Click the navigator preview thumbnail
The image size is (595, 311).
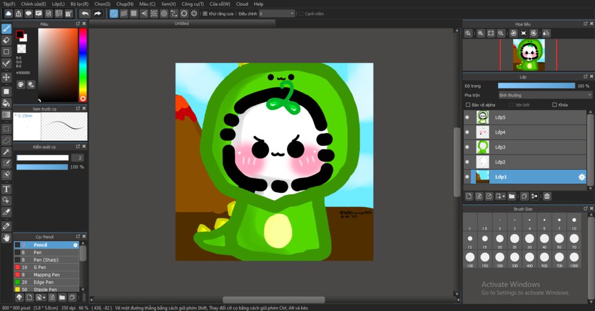click(x=529, y=55)
